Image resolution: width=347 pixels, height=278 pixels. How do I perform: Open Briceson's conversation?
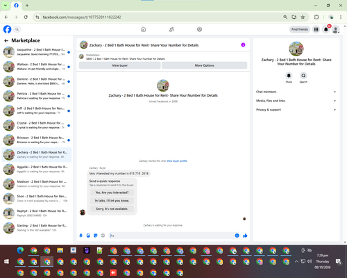pyautogui.click(x=37, y=140)
